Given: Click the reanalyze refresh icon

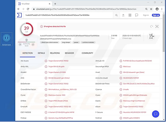Looking at the screenshot, I should 152,27.
